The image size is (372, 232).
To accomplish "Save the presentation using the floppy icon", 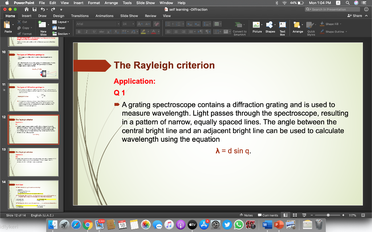I will point(35,9).
